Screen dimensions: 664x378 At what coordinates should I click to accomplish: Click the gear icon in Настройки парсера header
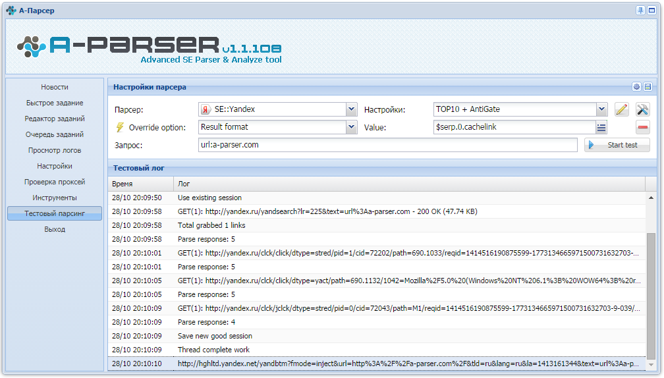[636, 87]
